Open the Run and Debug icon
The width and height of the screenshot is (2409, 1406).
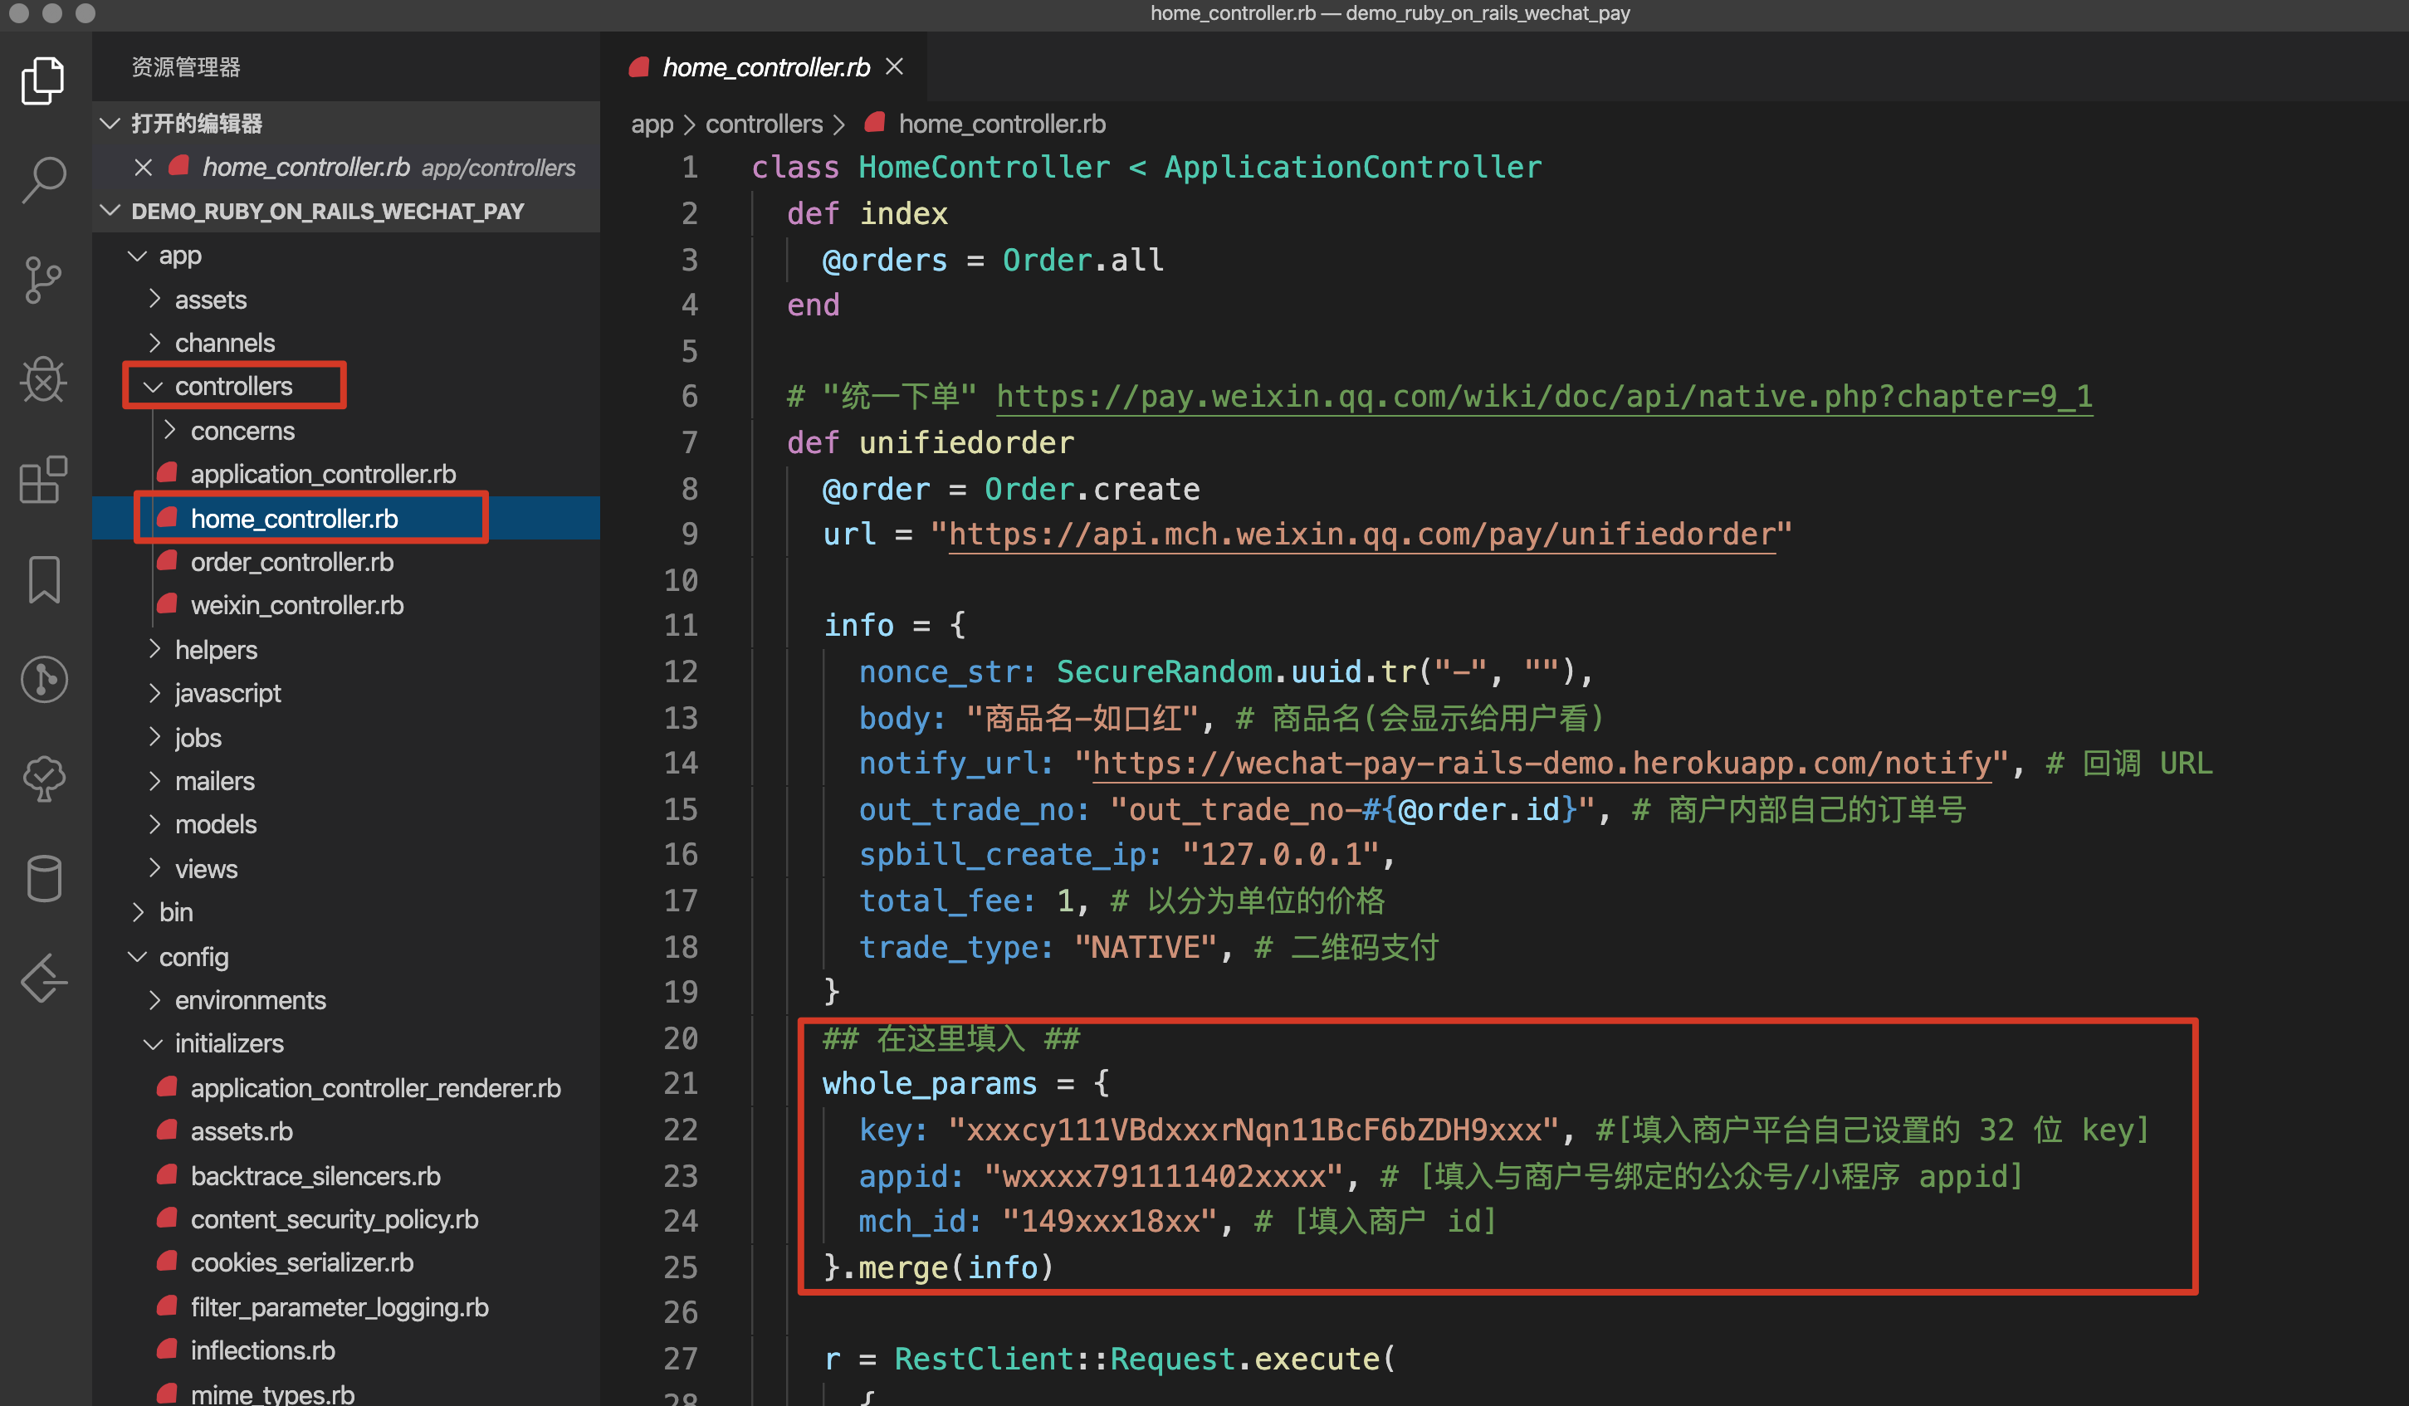(x=43, y=379)
